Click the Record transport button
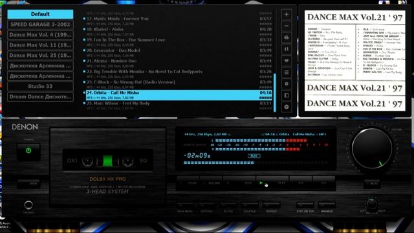Viewport: 414px width, 233px height. tap(212, 183)
